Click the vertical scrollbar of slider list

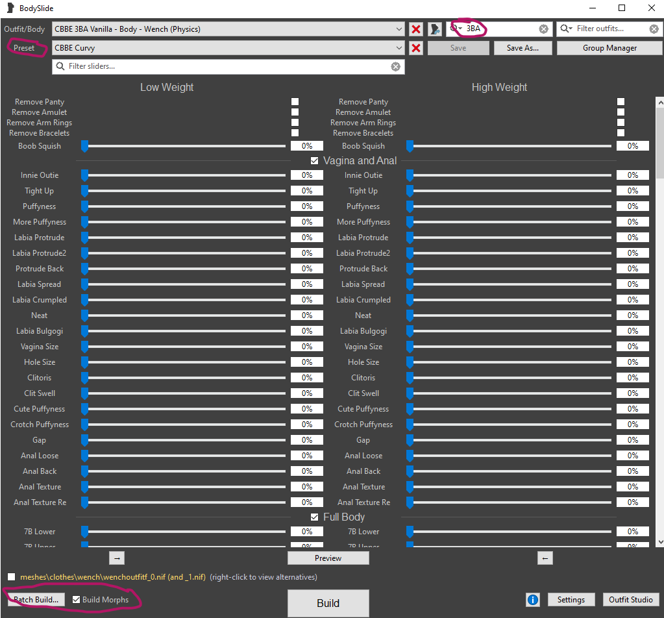coord(659,322)
